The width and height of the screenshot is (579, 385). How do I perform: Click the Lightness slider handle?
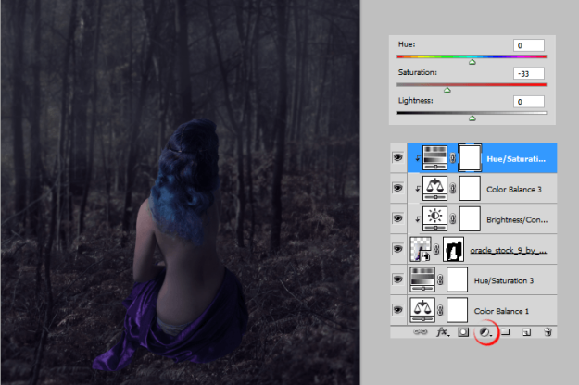tap(472, 118)
